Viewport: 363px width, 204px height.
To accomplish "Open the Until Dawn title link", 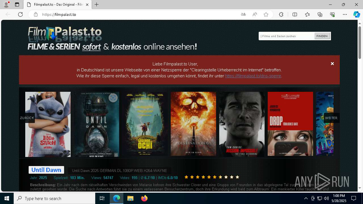I will (x=46, y=170).
